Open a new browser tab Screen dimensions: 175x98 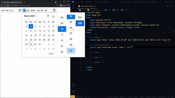pyautogui.click(x=25, y=2)
